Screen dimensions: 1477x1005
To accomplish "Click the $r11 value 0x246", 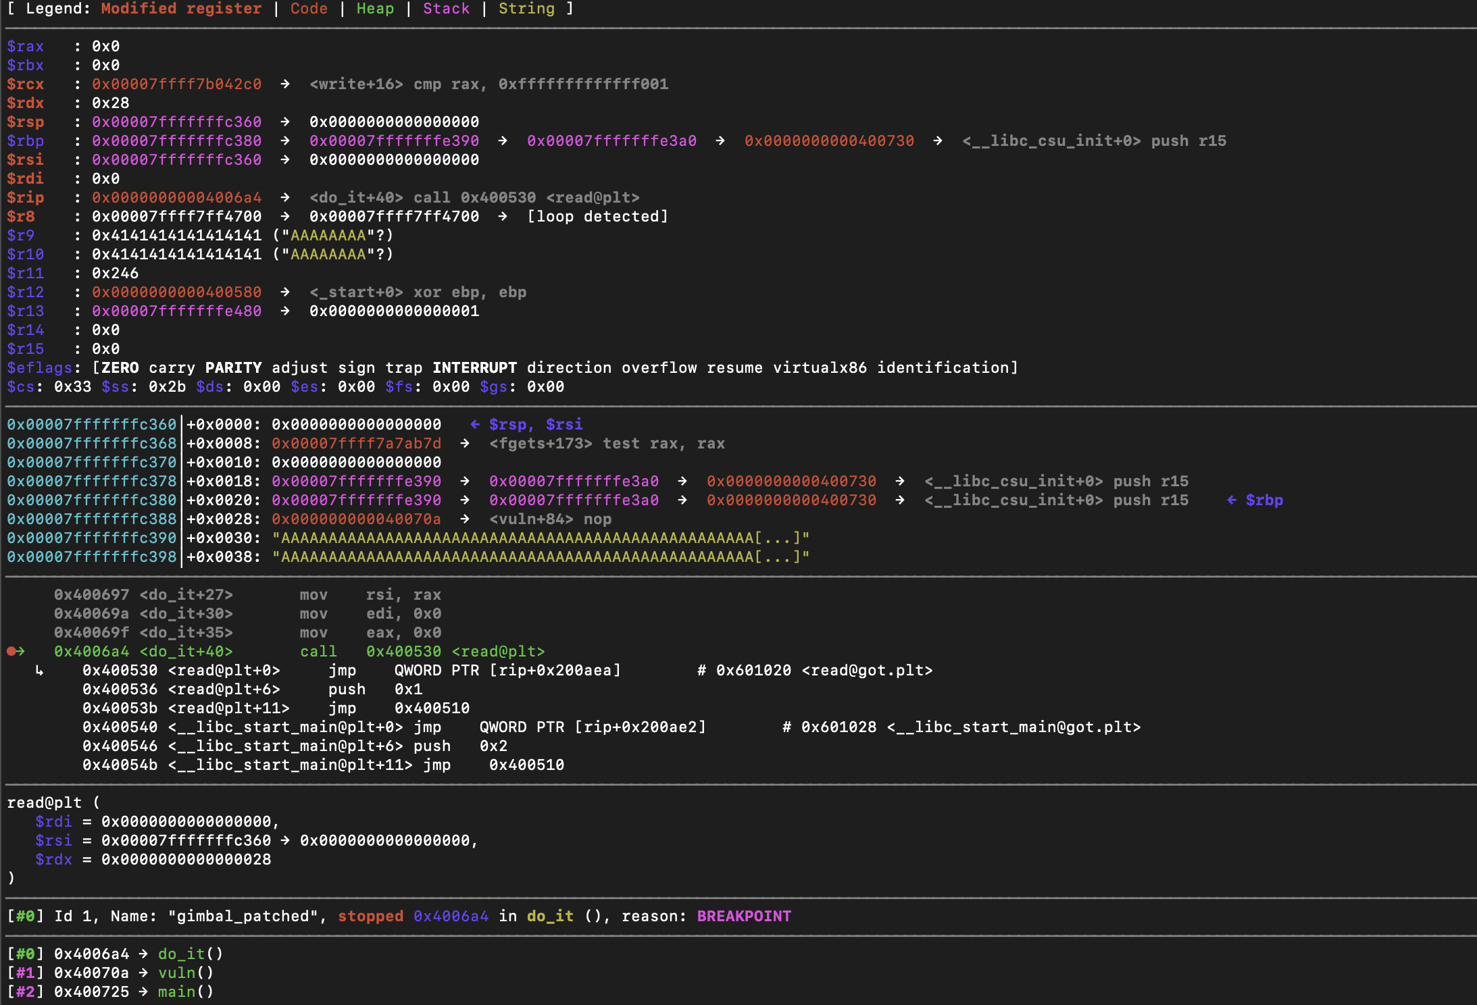I will coord(115,274).
